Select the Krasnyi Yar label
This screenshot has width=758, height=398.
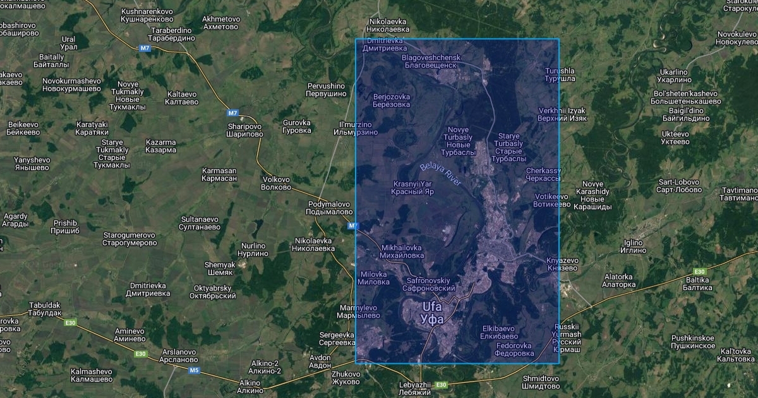(412, 188)
